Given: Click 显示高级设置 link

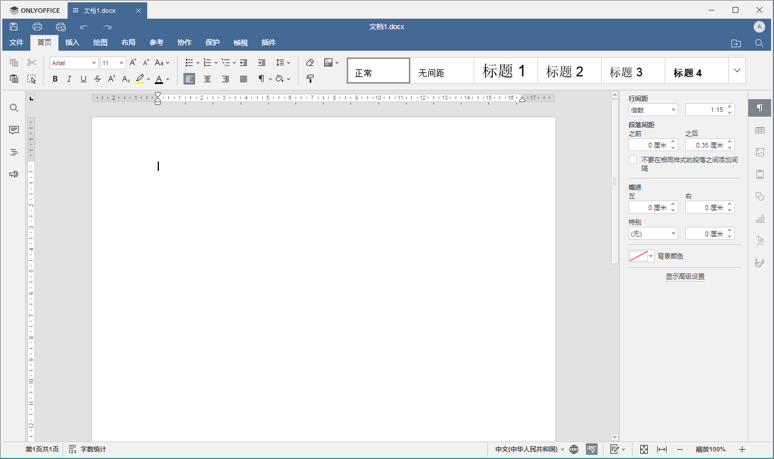Looking at the screenshot, I should [685, 276].
